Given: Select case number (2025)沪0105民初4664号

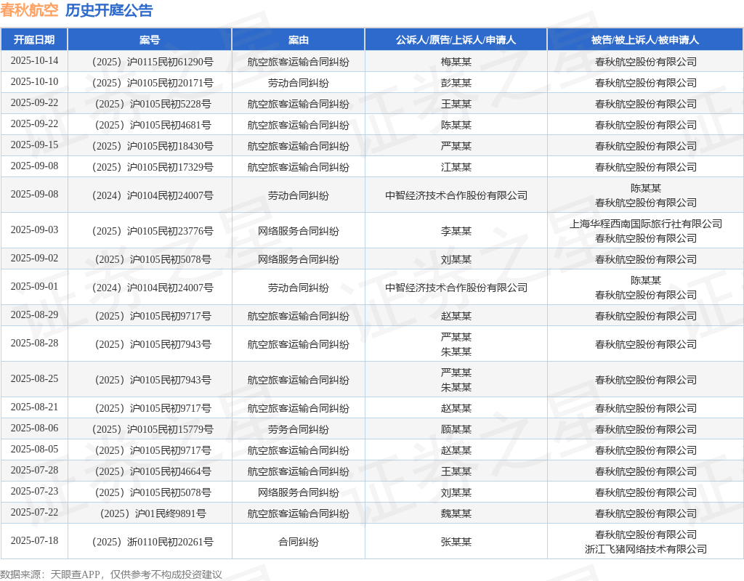Looking at the screenshot, I should pos(153,471).
